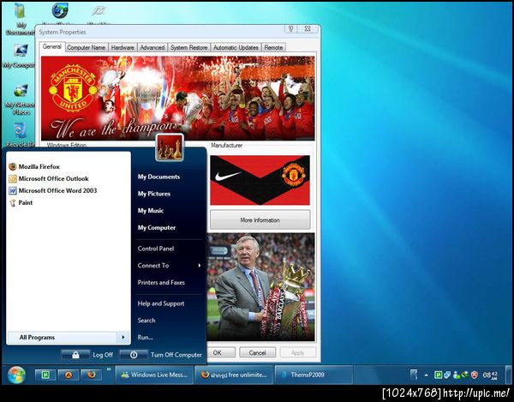Click the Paint brush icon in Start menu

click(x=13, y=202)
